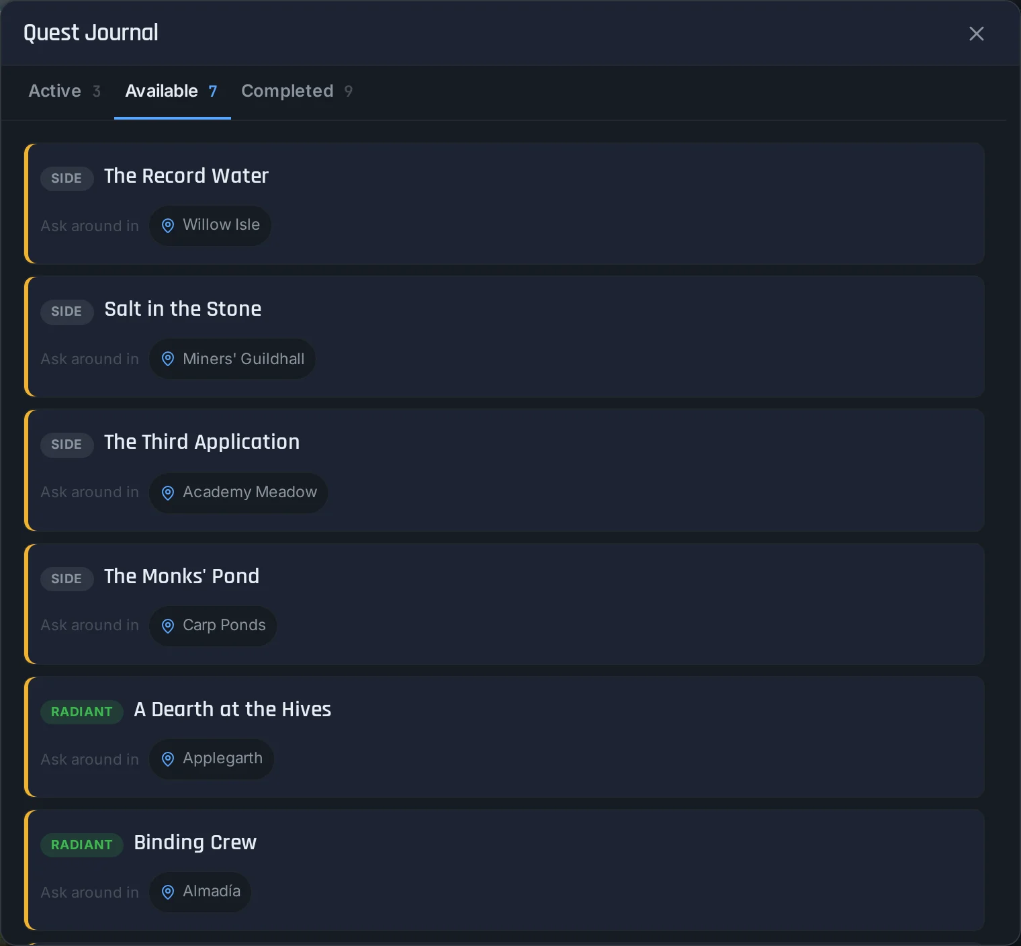Select the Binding Crew quest title
1021x946 pixels.
195,843
